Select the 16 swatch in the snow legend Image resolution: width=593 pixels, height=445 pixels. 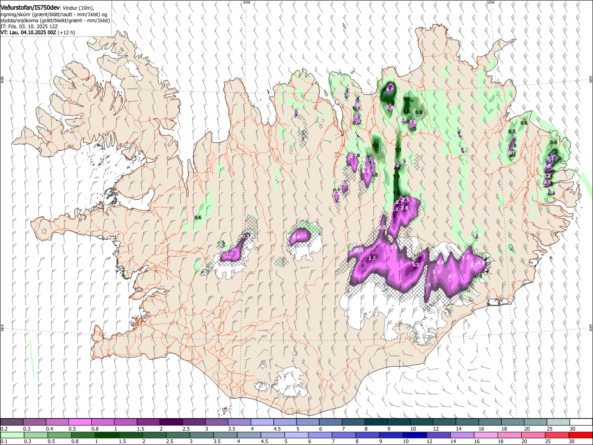[x=490, y=422]
